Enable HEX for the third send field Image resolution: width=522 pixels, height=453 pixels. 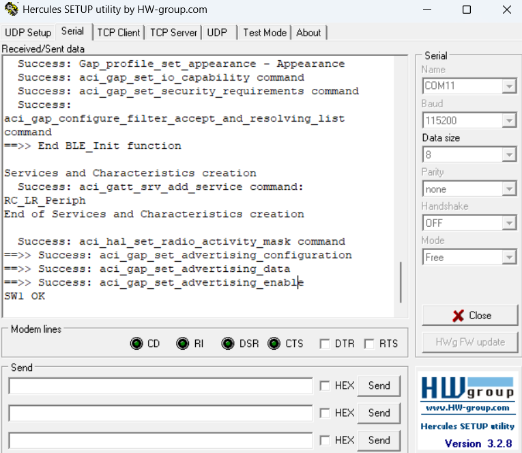click(324, 440)
